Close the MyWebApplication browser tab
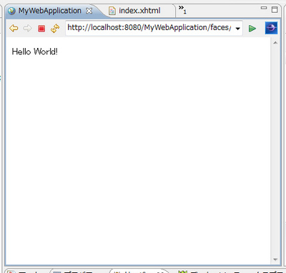This screenshot has height=273, width=286. pos(89,11)
